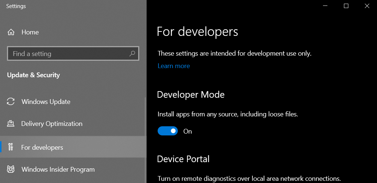Go to Home in sidebar
377x183 pixels.
point(73,32)
